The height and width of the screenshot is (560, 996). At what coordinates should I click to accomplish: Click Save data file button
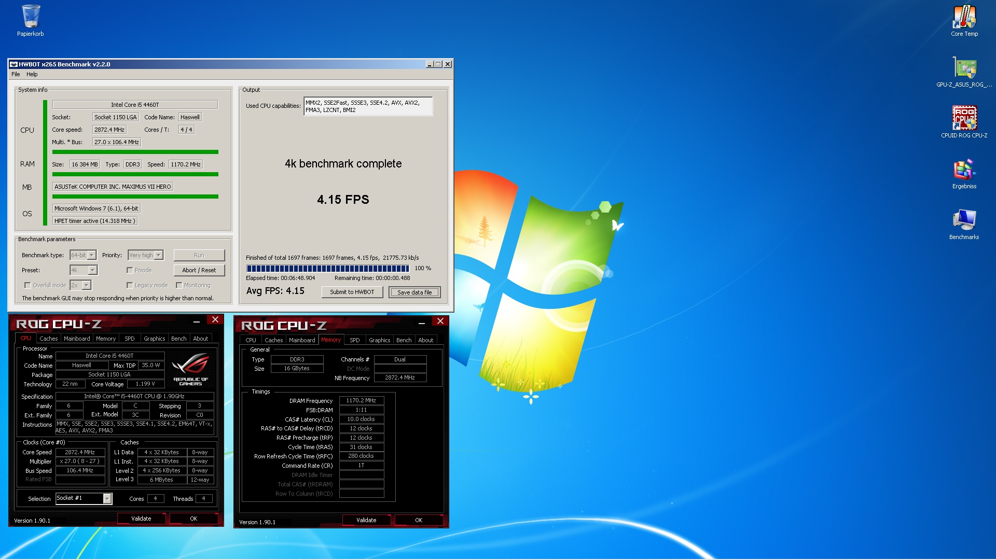pyautogui.click(x=414, y=292)
